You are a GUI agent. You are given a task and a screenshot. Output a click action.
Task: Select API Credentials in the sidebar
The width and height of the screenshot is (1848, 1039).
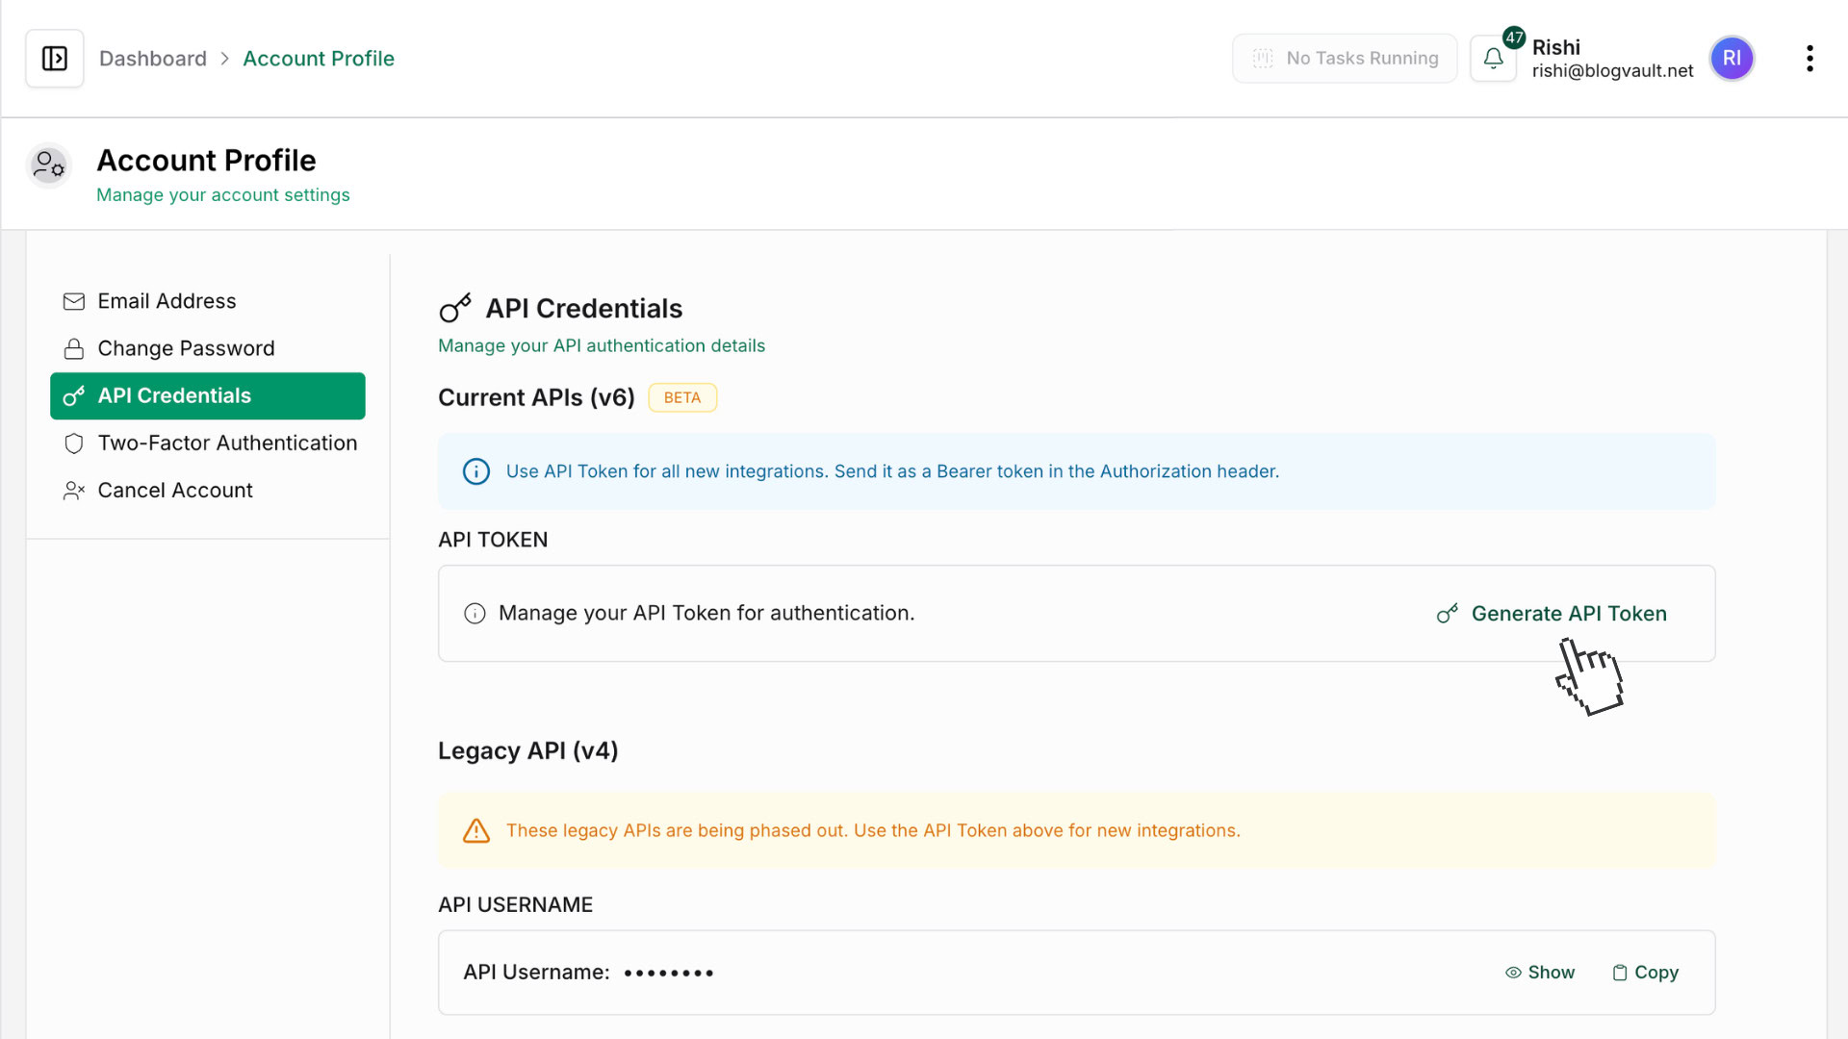pyautogui.click(x=208, y=396)
